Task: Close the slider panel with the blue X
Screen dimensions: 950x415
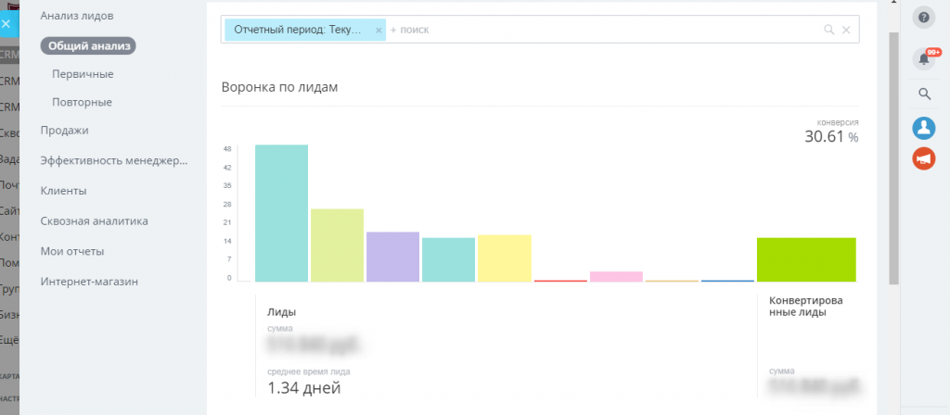Action: (x=6, y=24)
